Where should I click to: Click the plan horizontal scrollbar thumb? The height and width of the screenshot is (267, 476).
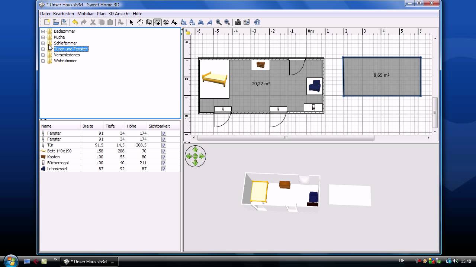tap(286, 138)
